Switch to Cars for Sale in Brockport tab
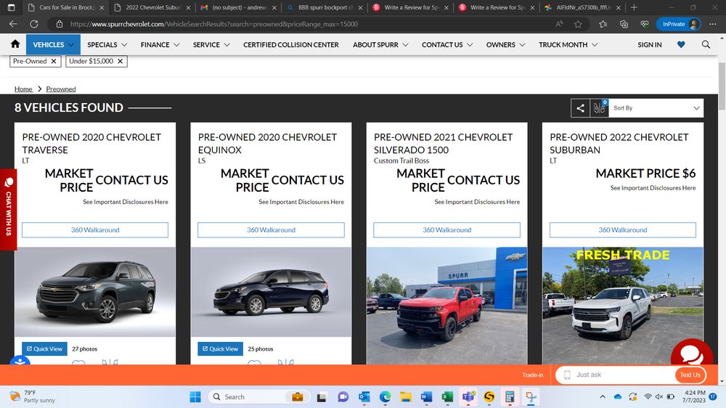Screen dimensions: 726x408 pyautogui.click(x=65, y=7)
